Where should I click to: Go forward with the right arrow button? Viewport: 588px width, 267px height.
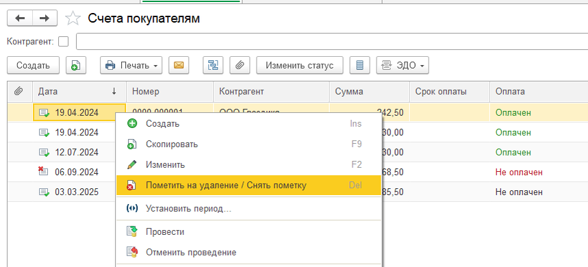tap(44, 18)
